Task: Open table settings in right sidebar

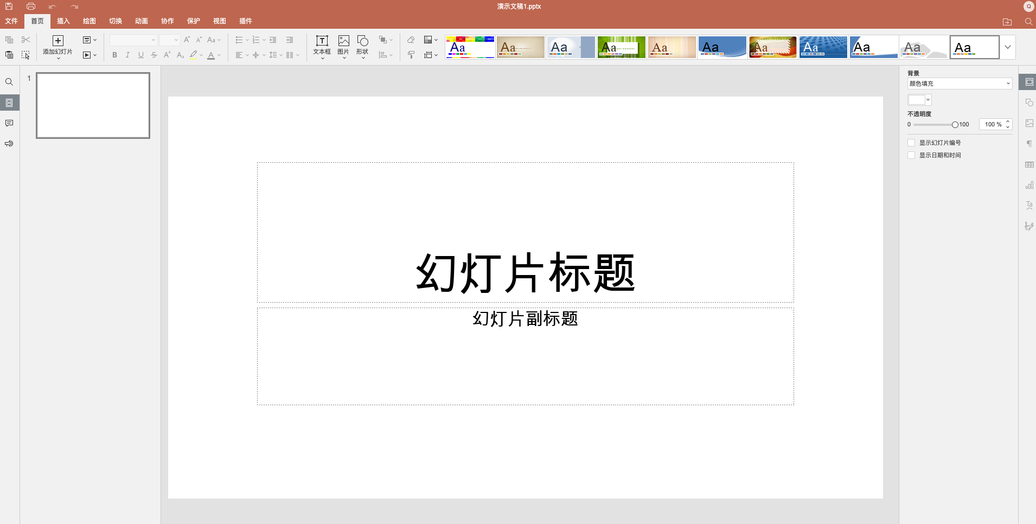Action: 1029,164
